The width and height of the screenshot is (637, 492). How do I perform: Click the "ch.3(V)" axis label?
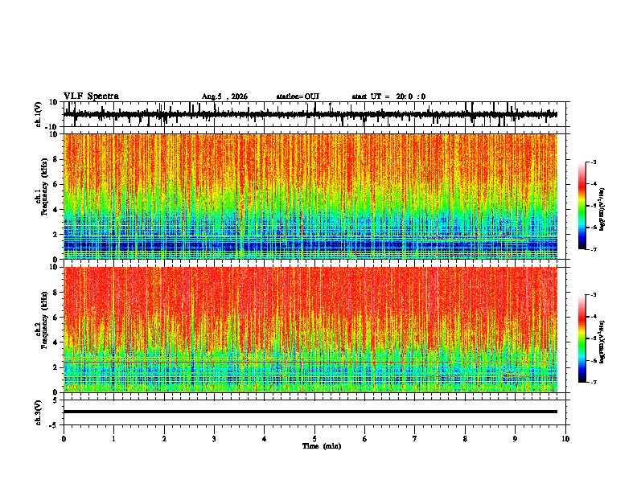[x=39, y=412]
